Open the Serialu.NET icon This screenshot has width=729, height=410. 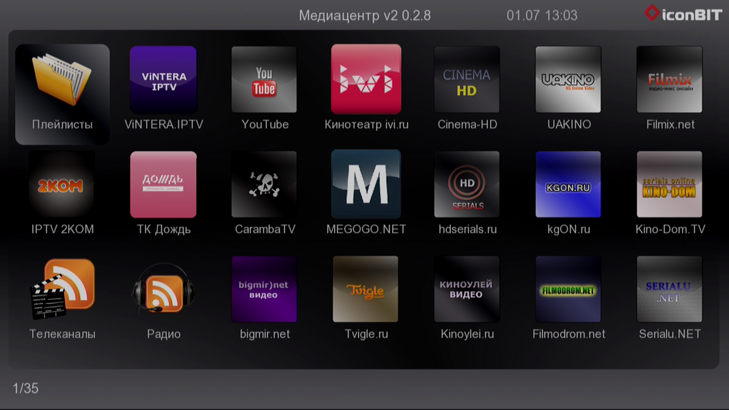670,289
